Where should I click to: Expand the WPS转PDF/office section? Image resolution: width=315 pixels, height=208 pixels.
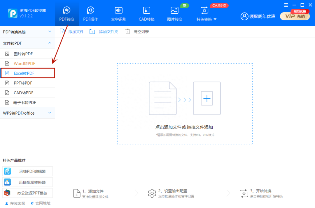click(27, 113)
